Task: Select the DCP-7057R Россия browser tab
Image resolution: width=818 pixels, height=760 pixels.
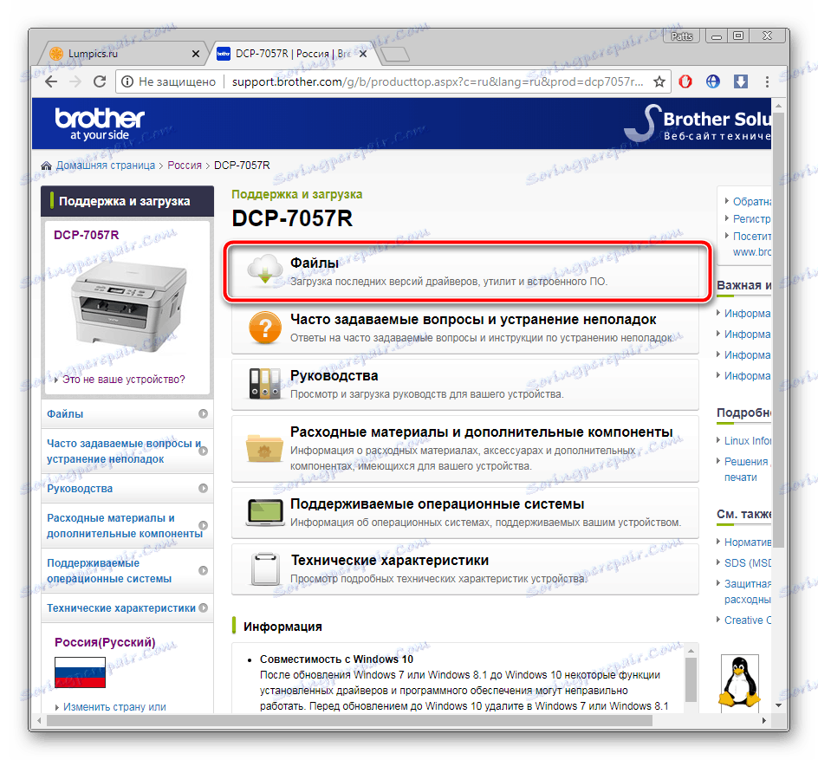Action: 286,53
